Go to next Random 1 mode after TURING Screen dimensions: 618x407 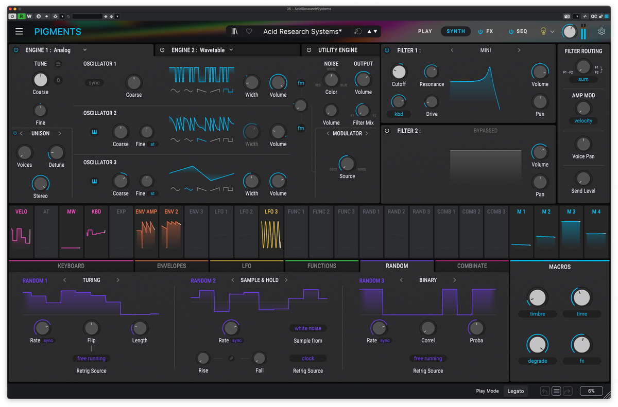(x=118, y=280)
